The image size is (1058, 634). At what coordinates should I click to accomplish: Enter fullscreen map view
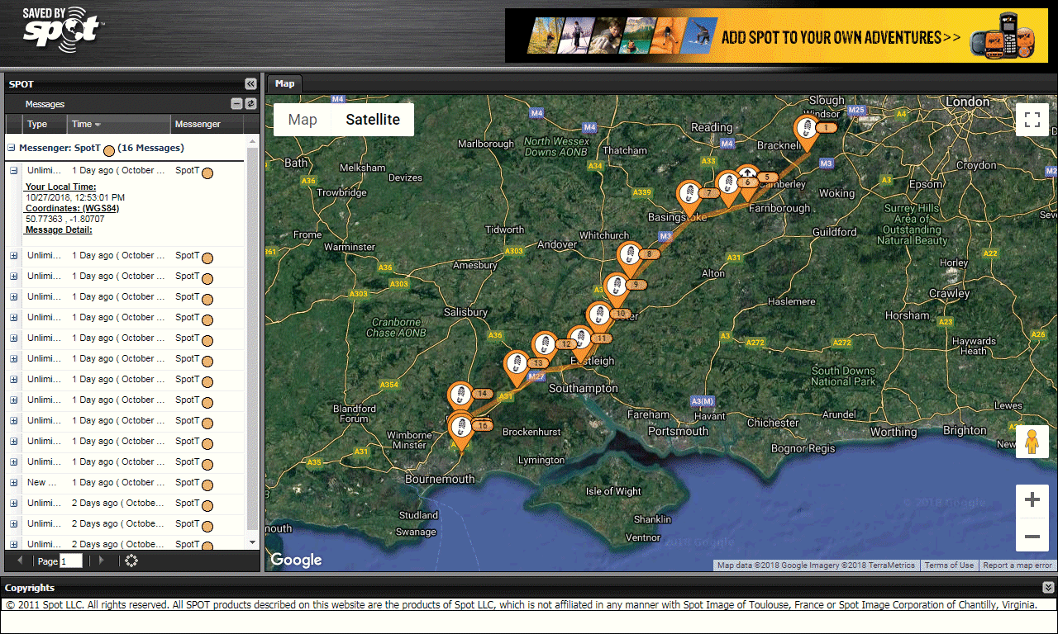(x=1032, y=120)
